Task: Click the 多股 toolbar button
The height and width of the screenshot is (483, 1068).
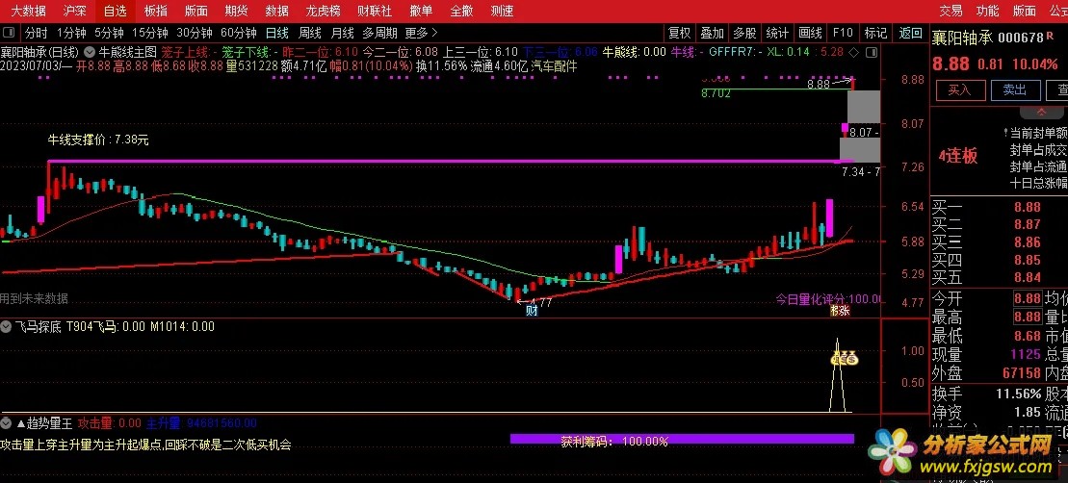Action: coord(744,33)
